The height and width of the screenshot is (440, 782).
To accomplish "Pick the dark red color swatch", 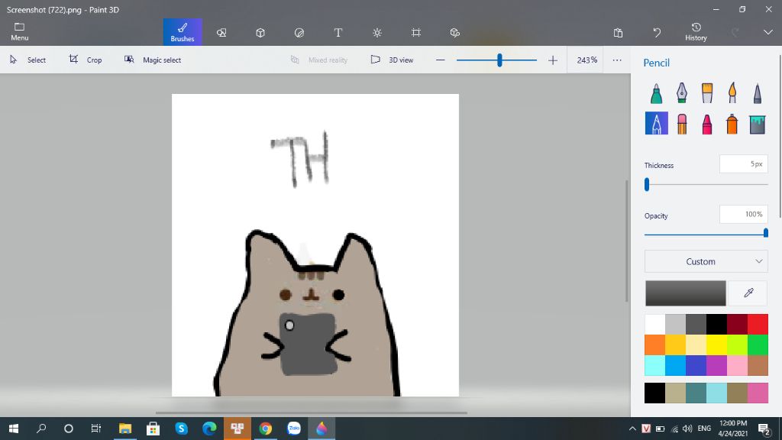I will point(737,324).
